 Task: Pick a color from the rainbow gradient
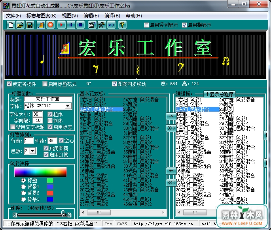pos(40,172)
